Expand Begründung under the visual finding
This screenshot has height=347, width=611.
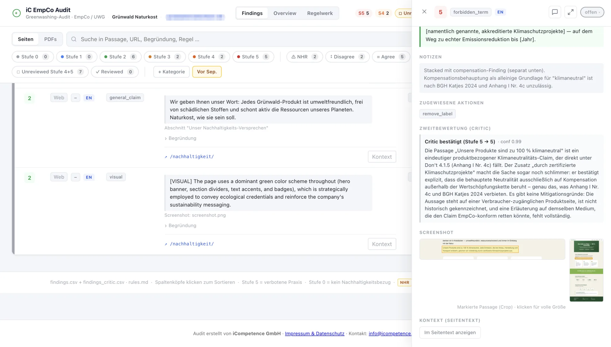(180, 226)
